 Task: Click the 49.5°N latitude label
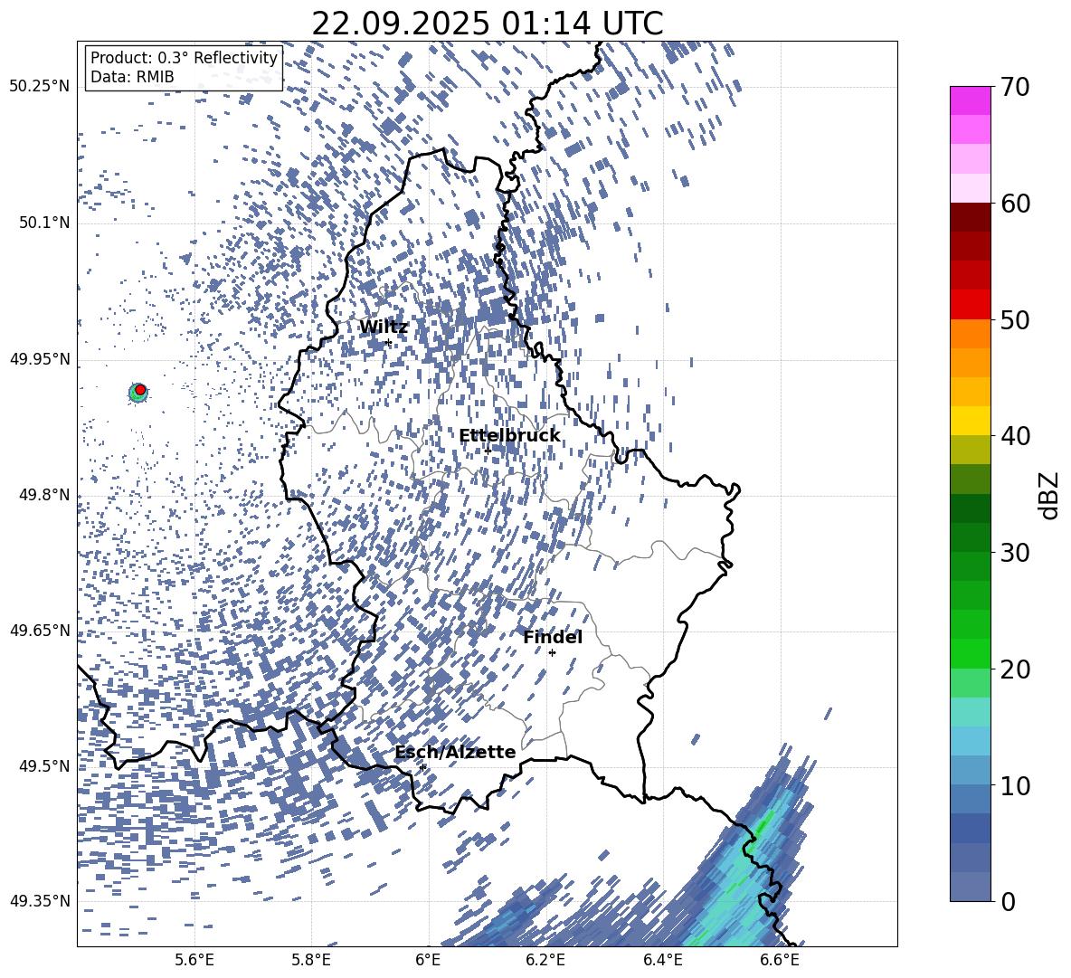[44, 765]
